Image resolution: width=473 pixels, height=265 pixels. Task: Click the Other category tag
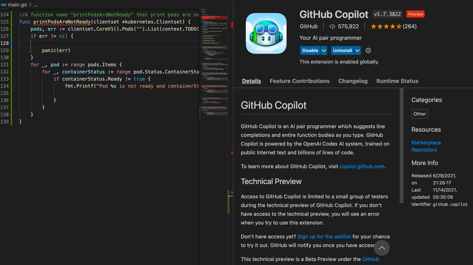tap(419, 114)
